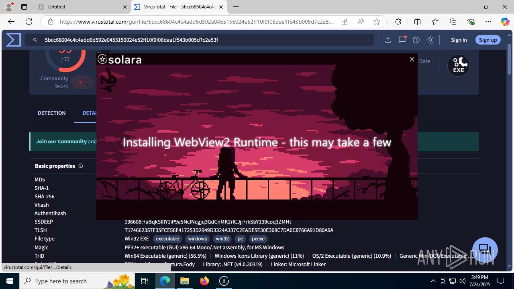Open the App available icon in address bar

click(345, 22)
